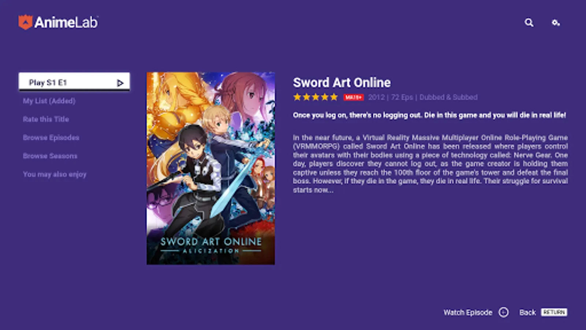Click the AnimeLab wordmark text
The height and width of the screenshot is (330, 586).
[x=66, y=22]
